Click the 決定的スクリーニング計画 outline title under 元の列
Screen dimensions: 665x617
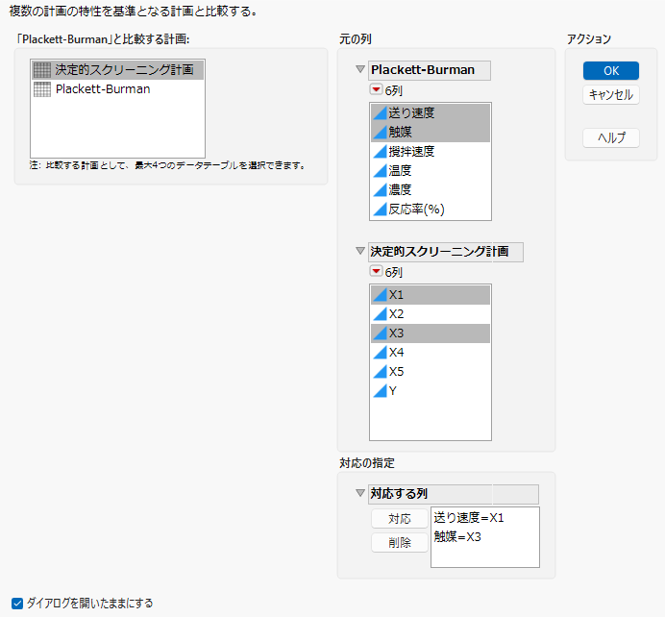point(445,252)
